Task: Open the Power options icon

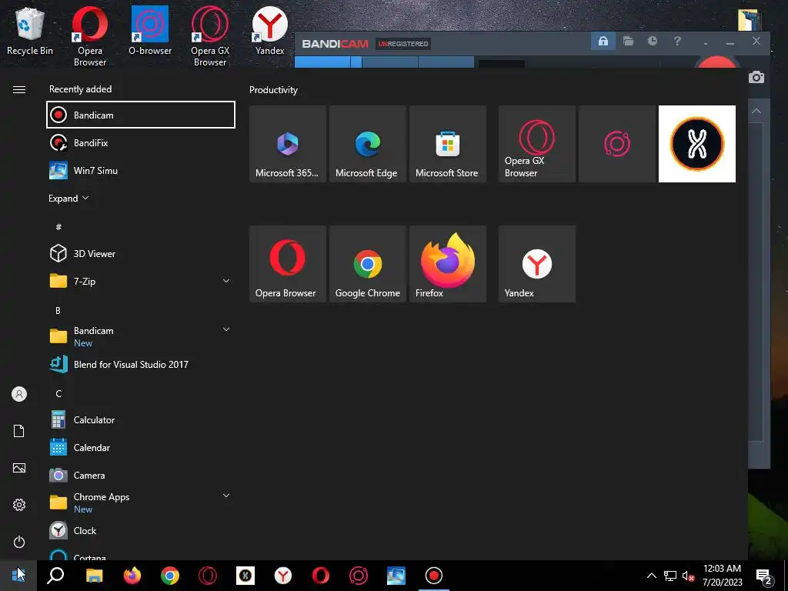Action: 19,542
